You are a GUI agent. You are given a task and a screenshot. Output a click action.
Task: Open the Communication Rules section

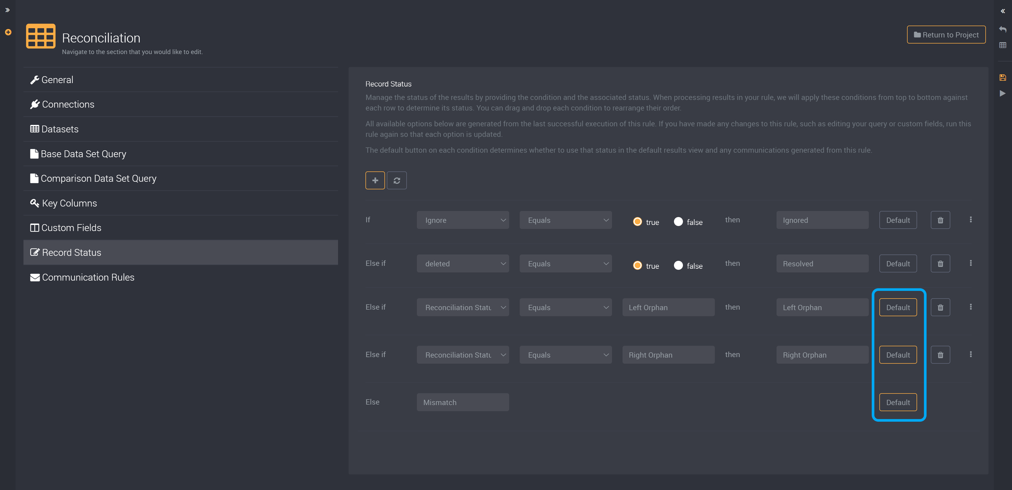181,277
